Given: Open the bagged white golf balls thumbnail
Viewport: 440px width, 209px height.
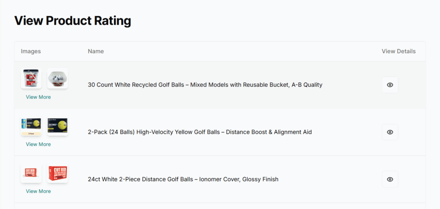Looking at the screenshot, I should point(57,79).
